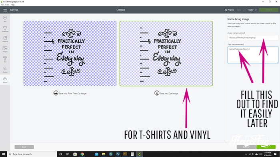Open the Shapes sidebar icon
This screenshot has height=157, width=280.
pyautogui.click(x=5, y=69)
